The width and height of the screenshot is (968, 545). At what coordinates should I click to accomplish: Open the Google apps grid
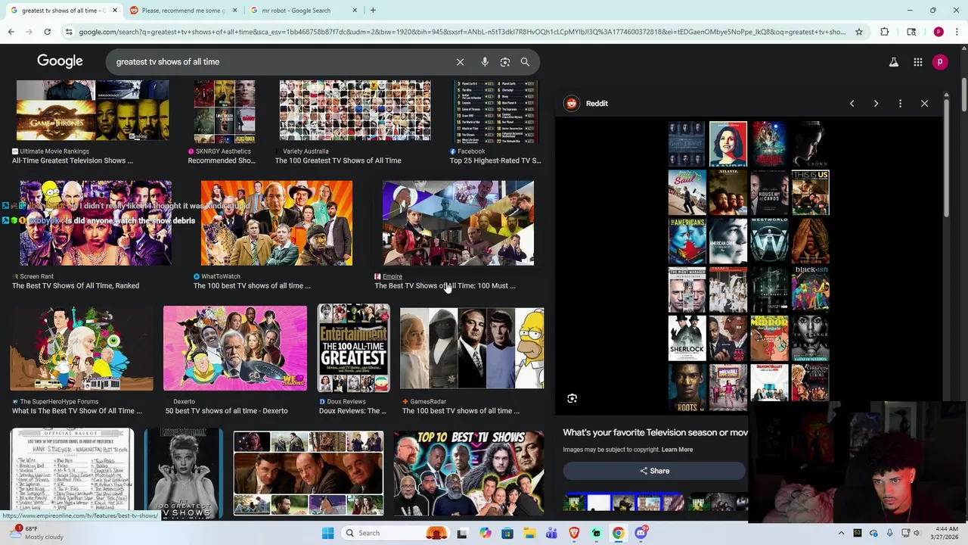point(918,62)
